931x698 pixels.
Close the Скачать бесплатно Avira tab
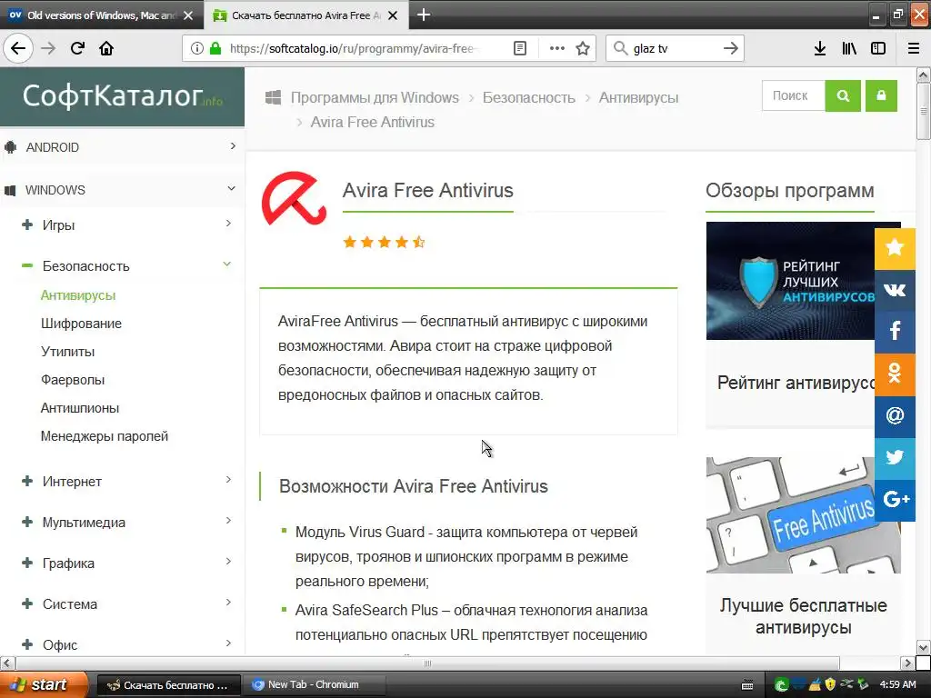tap(393, 15)
